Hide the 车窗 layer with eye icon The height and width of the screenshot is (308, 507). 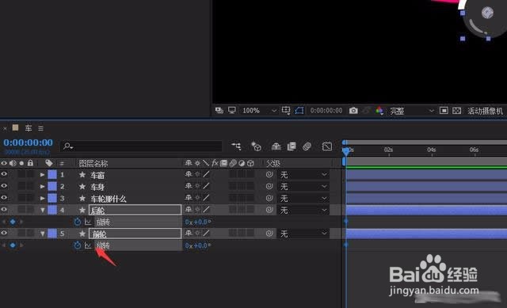pyautogui.click(x=4, y=174)
